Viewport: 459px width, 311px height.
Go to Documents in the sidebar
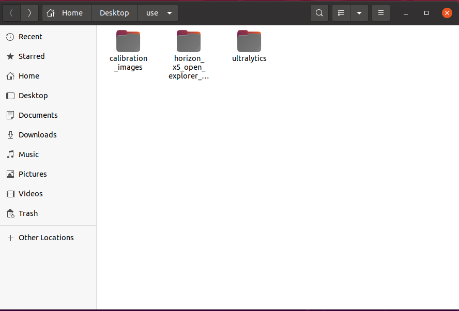click(38, 115)
